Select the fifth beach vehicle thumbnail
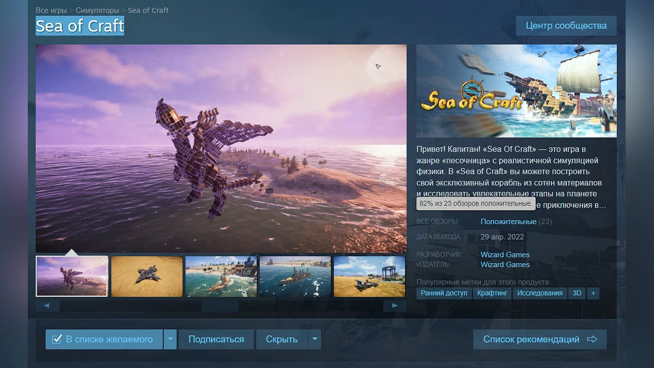Screen dimensions: 654x368 click(x=370, y=276)
